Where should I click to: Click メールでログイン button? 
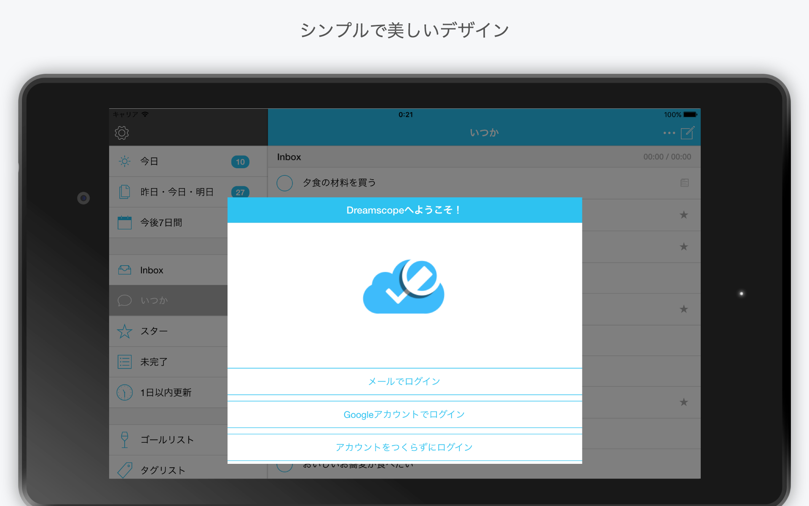tap(404, 381)
